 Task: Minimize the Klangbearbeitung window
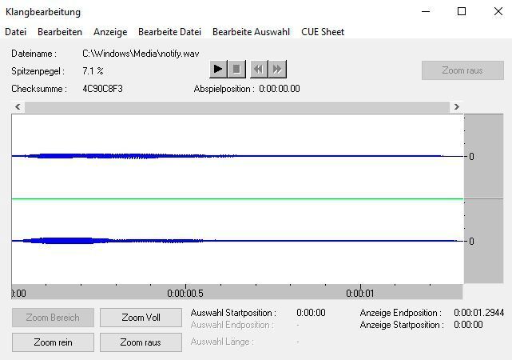[x=426, y=11]
